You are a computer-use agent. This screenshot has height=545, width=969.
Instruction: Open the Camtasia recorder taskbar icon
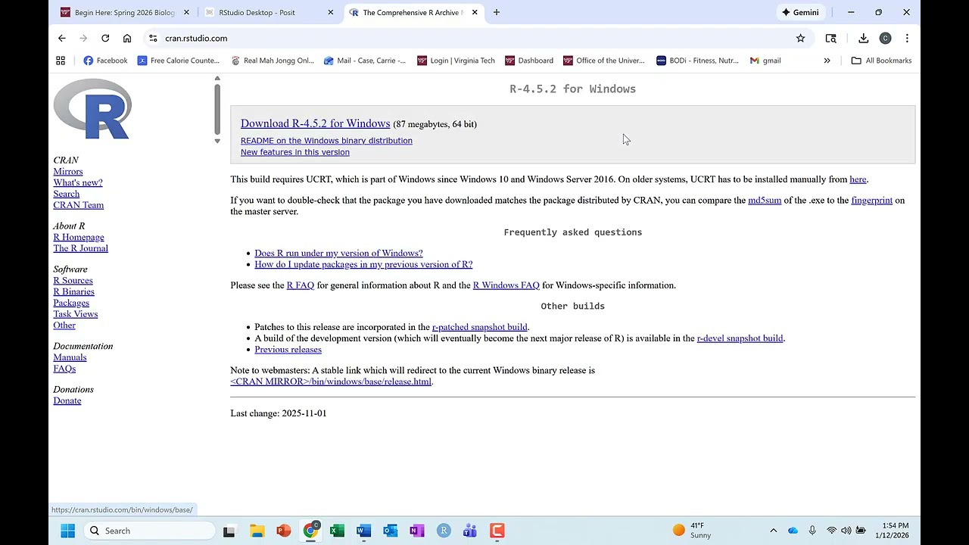pos(497,531)
